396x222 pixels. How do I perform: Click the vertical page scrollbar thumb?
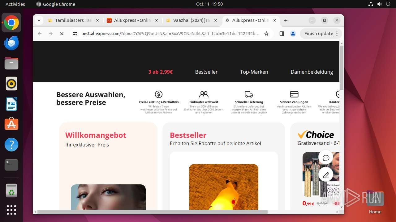[x=342, y=68]
